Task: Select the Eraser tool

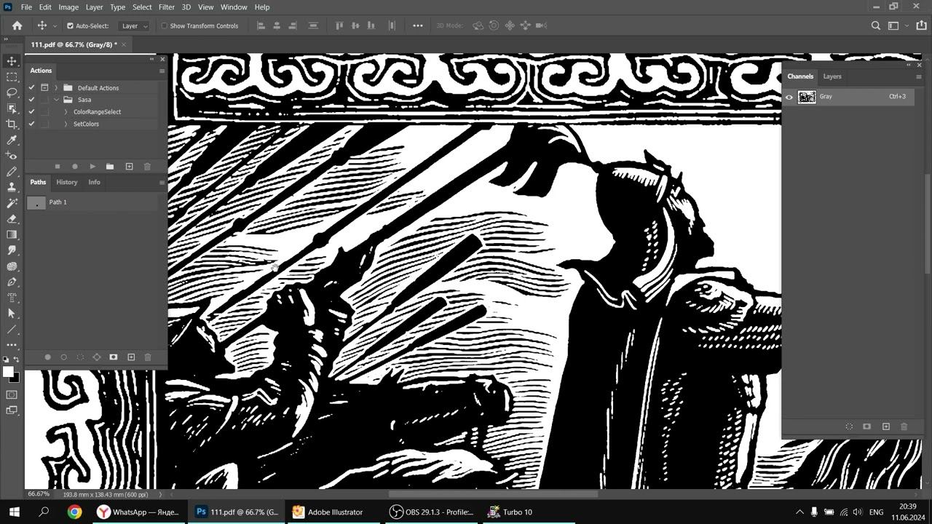Action: [x=12, y=218]
